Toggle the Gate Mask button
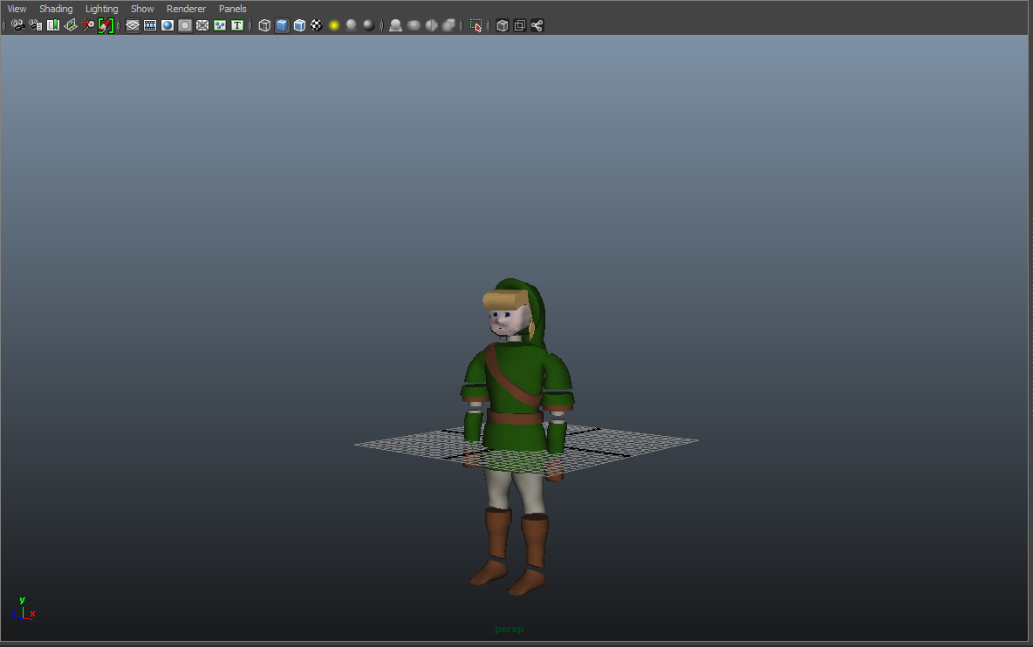Viewport: 1033px width, 647px height. tap(185, 25)
